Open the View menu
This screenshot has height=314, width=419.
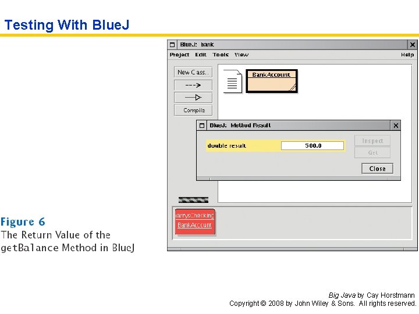(x=242, y=55)
